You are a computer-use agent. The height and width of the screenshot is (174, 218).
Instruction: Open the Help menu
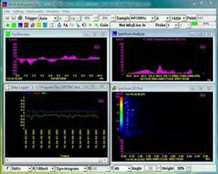pos(65,11)
